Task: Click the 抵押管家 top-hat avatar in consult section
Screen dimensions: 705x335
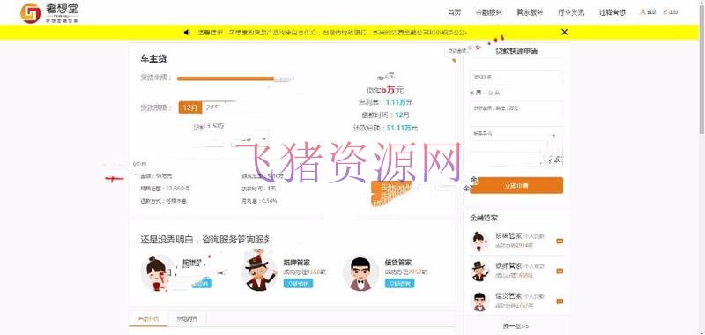Action: pyautogui.click(x=258, y=272)
